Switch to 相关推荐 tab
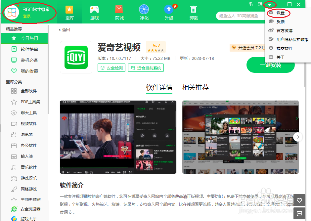 [195, 87]
